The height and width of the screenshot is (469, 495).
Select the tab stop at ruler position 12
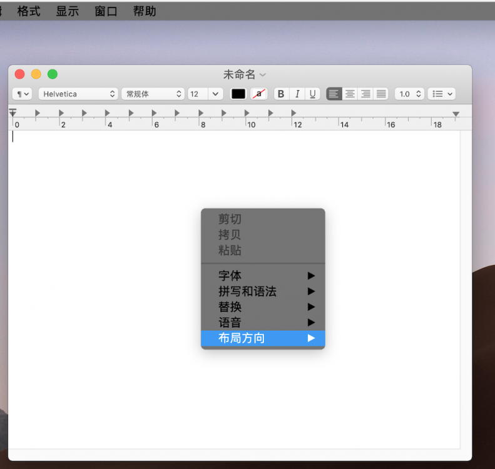click(x=293, y=113)
